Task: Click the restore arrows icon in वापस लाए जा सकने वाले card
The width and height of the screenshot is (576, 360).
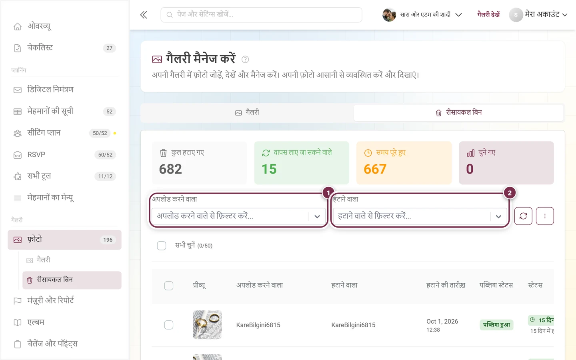Action: coord(266,153)
